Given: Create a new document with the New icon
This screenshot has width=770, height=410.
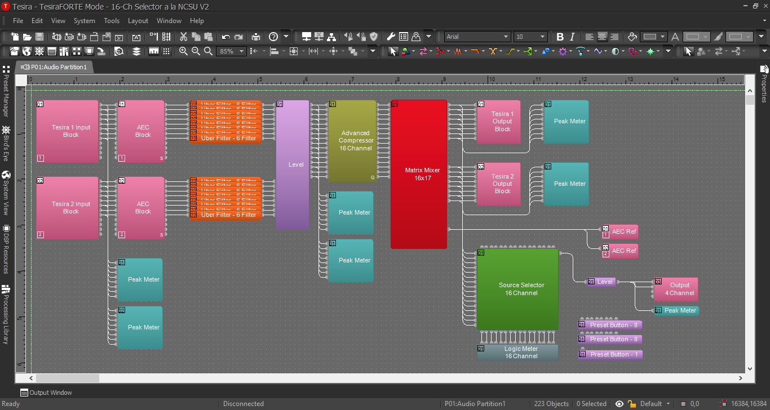Looking at the screenshot, I should tap(15, 37).
